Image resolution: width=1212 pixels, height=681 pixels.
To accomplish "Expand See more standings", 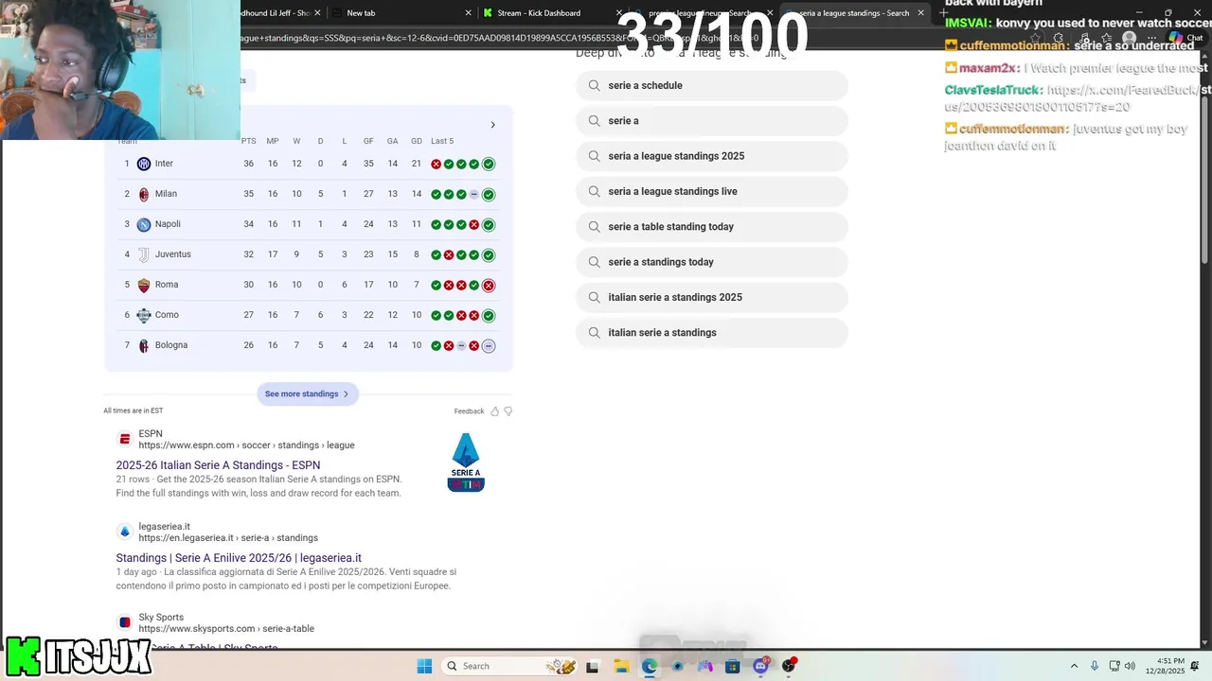I will 307,393.
